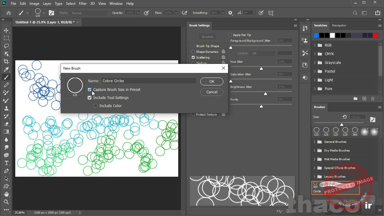
Task: Enable Protect Texture checkbox
Action: (193, 115)
